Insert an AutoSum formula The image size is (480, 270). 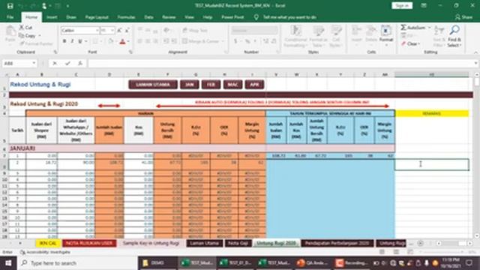(413, 28)
